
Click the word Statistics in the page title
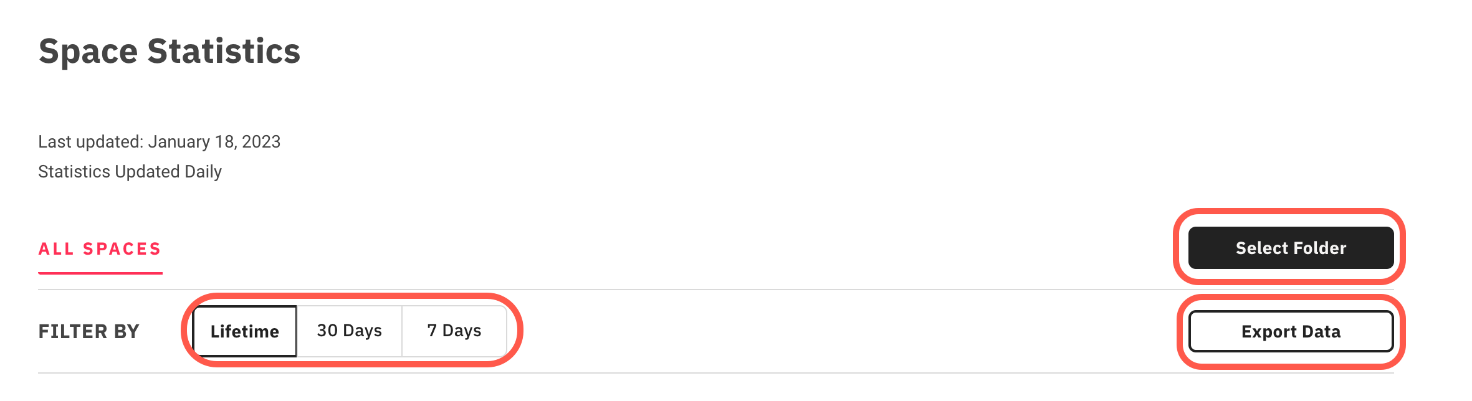[x=224, y=51]
